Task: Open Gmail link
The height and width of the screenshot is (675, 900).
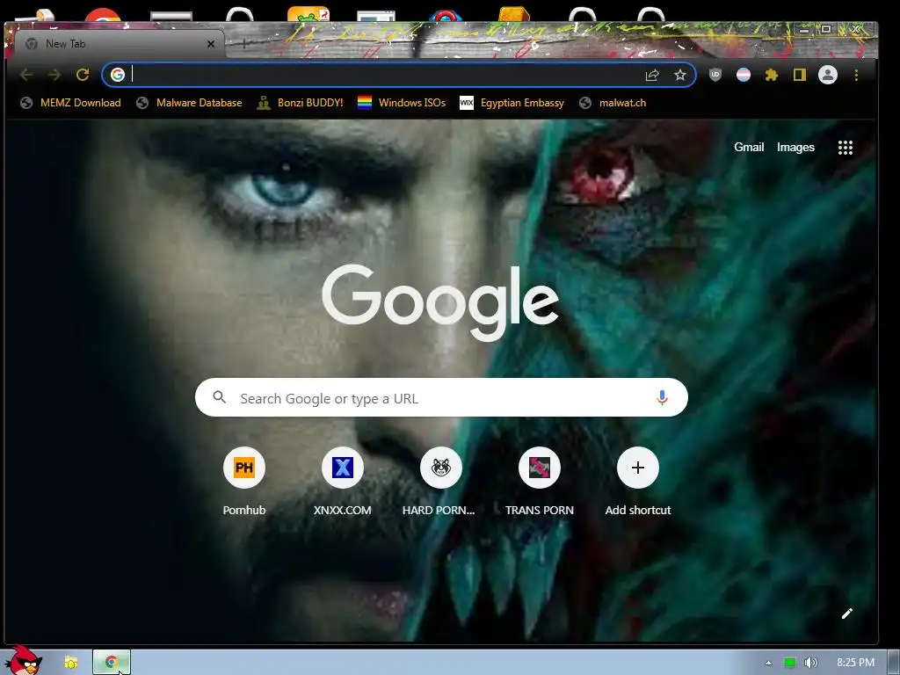Action: pos(749,147)
